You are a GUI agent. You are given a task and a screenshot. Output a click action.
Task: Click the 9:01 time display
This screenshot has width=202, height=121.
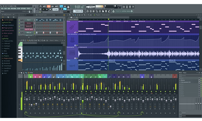coord(78,7)
